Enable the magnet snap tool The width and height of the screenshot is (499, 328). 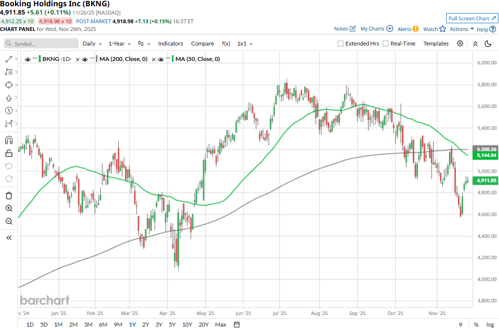(x=9, y=140)
